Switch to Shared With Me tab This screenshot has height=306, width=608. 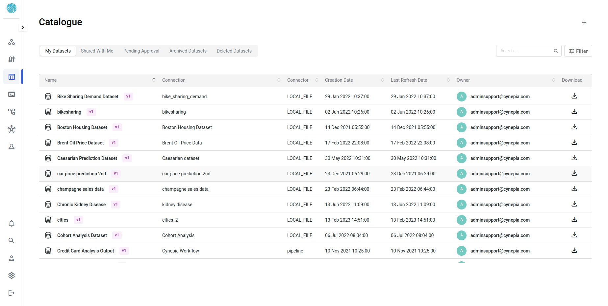pyautogui.click(x=97, y=51)
